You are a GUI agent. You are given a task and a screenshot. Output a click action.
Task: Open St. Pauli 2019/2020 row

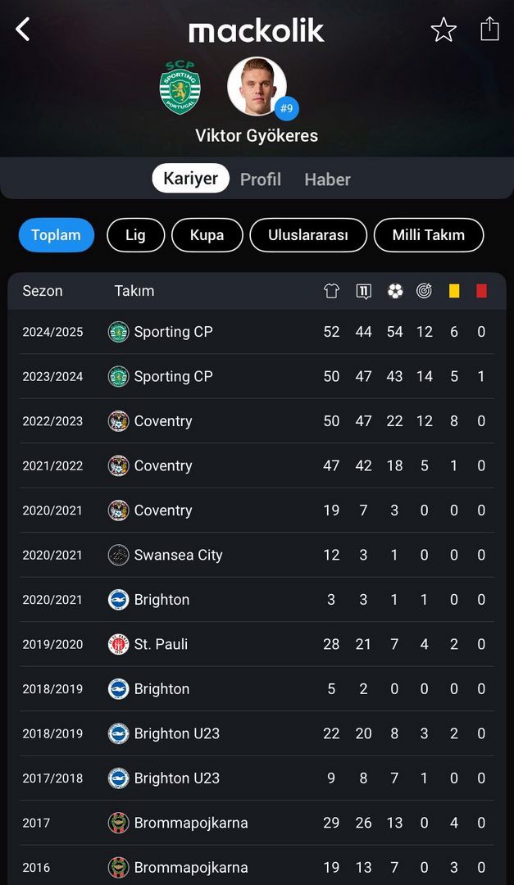(x=257, y=644)
